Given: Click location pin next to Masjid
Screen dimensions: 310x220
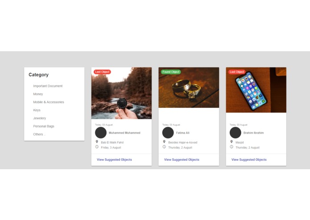Looking at the screenshot, I should 231,142.
